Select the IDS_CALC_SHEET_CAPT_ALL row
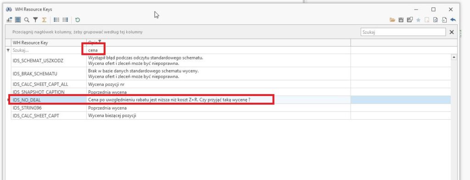 [x=231, y=84]
